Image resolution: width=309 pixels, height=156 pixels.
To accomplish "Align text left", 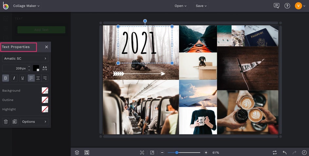I will tap(31, 78).
